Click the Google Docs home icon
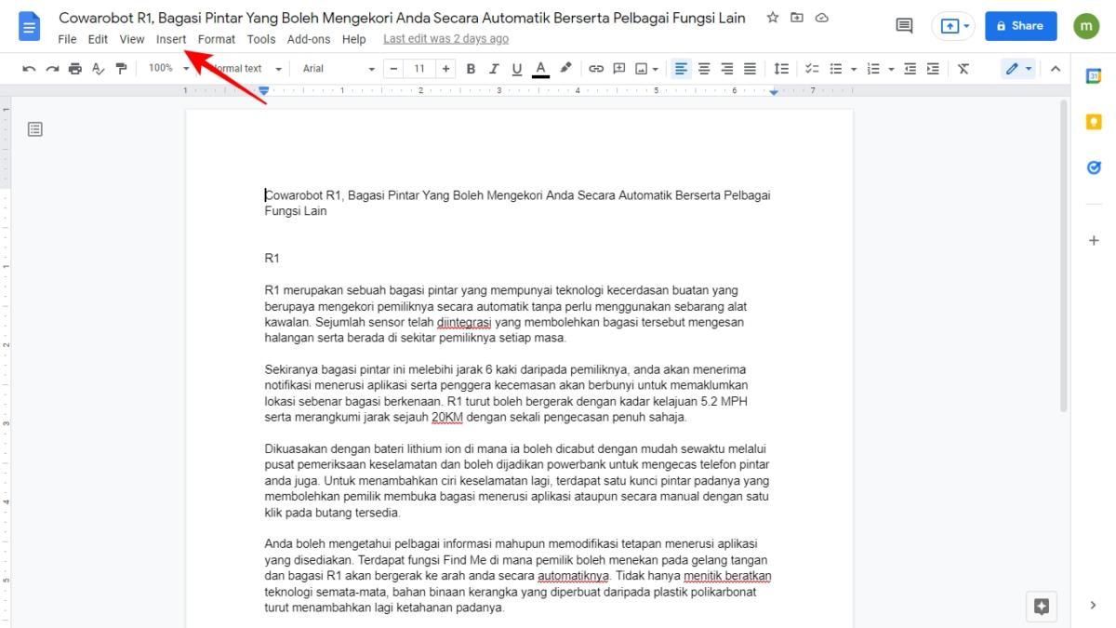Screen dimensions: 1116x628 (x=29, y=27)
